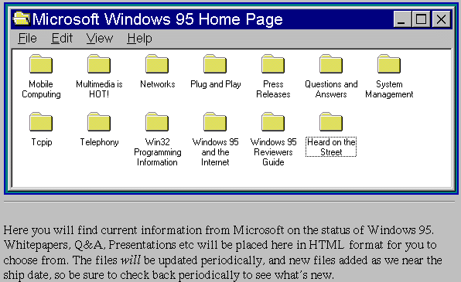Click the 'Mobile Computing' label text
The width and height of the screenshot is (461, 282).
pyautogui.click(x=41, y=90)
